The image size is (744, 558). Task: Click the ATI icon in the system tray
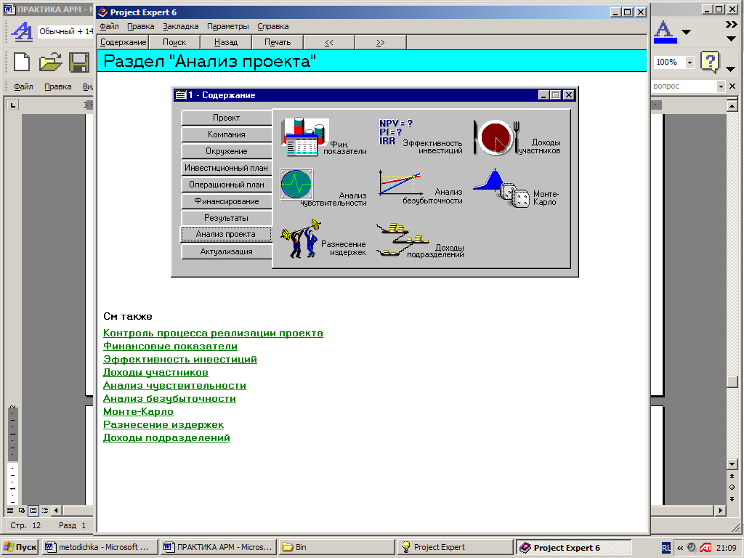pos(705,548)
